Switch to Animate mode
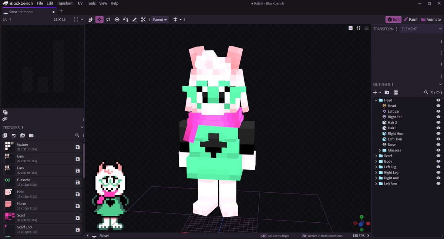 point(431,19)
